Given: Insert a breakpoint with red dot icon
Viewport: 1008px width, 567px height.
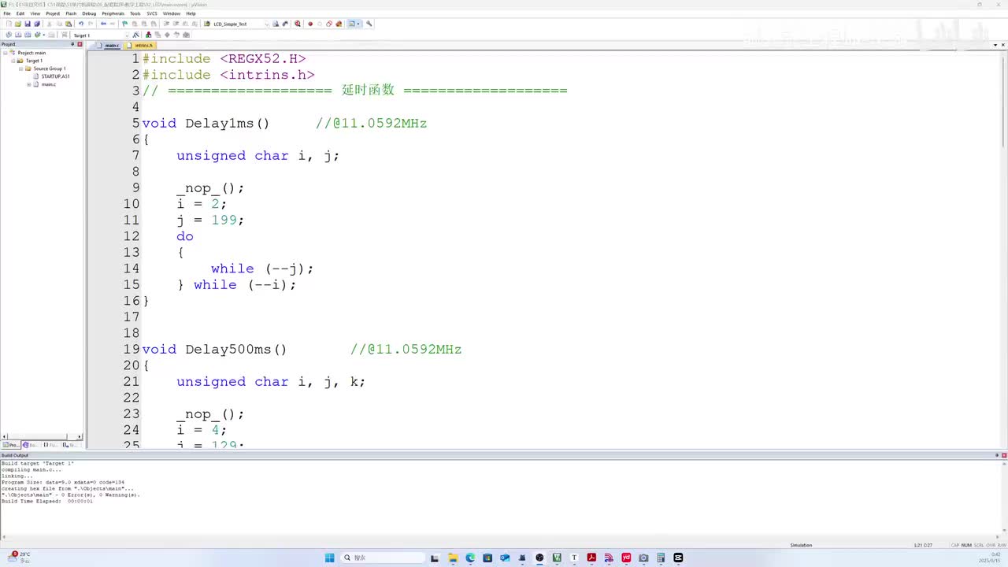Looking at the screenshot, I should point(310,24).
